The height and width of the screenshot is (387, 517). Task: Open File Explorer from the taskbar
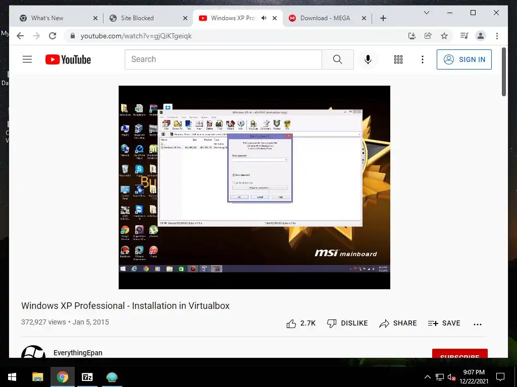point(37,377)
